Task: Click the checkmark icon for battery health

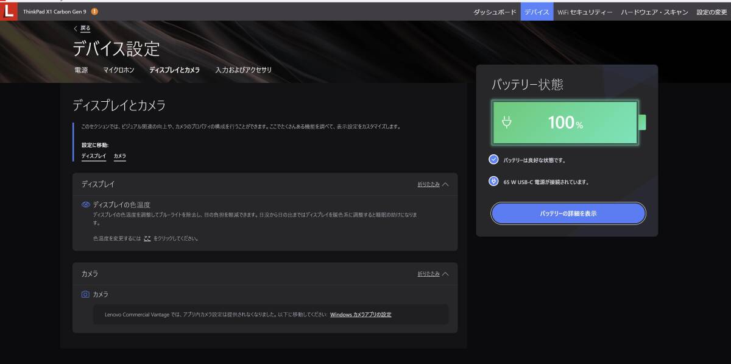Action: [x=493, y=160]
